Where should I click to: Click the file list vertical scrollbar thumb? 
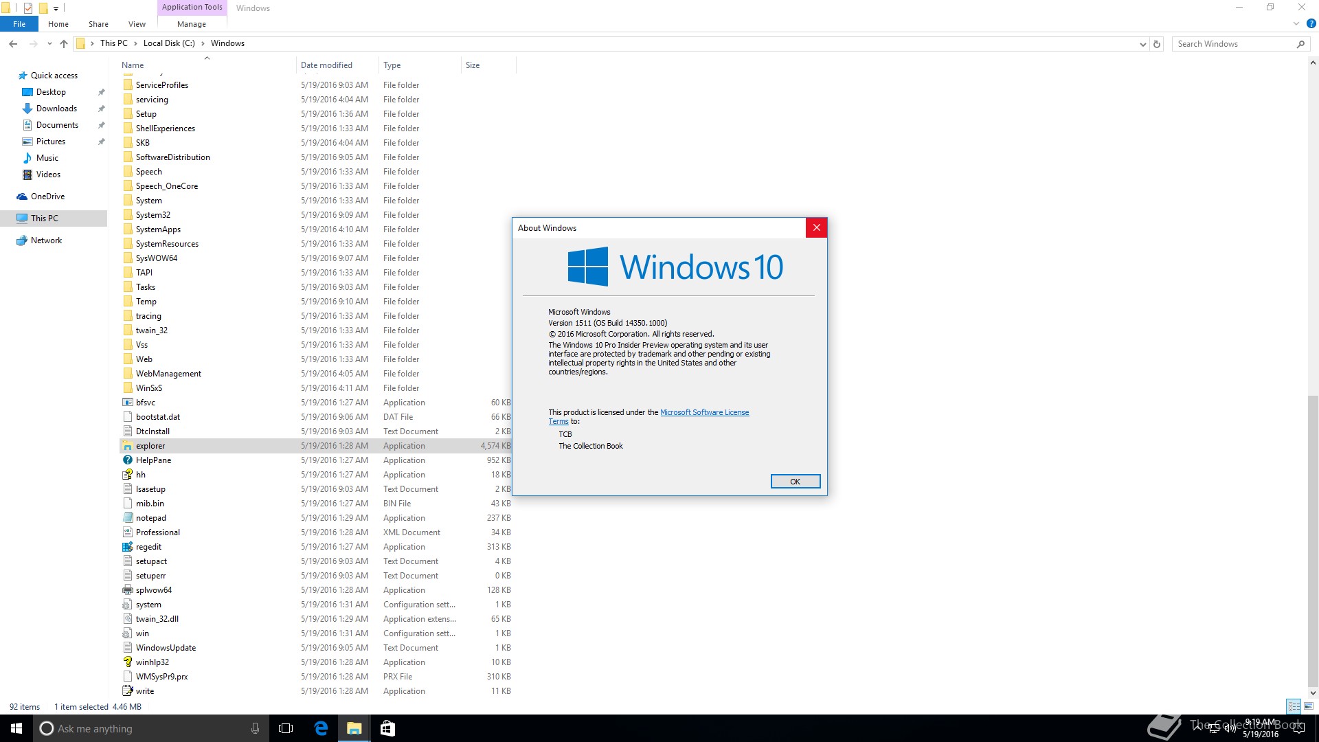pos(1313,543)
